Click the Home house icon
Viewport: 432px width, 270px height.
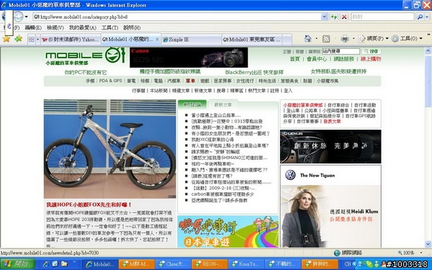pyautogui.click(x=308, y=39)
